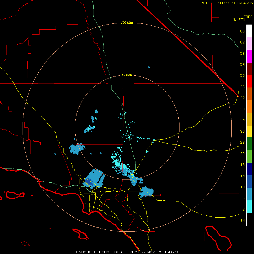Click the legend value "34"
The height and width of the screenshot is (254, 254).
(x=242, y=120)
